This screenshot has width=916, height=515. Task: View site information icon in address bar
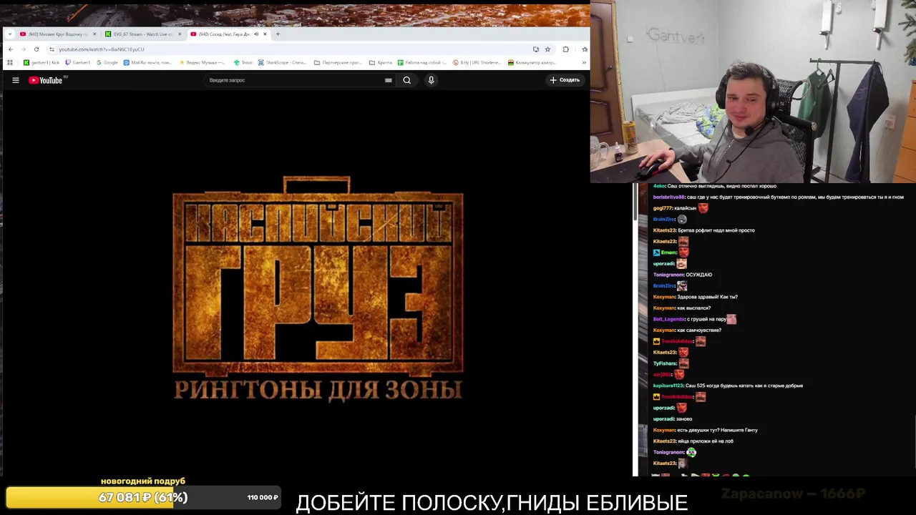(x=52, y=49)
